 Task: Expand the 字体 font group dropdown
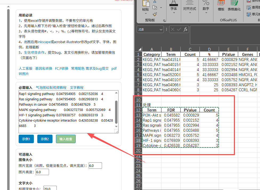[173, 13]
